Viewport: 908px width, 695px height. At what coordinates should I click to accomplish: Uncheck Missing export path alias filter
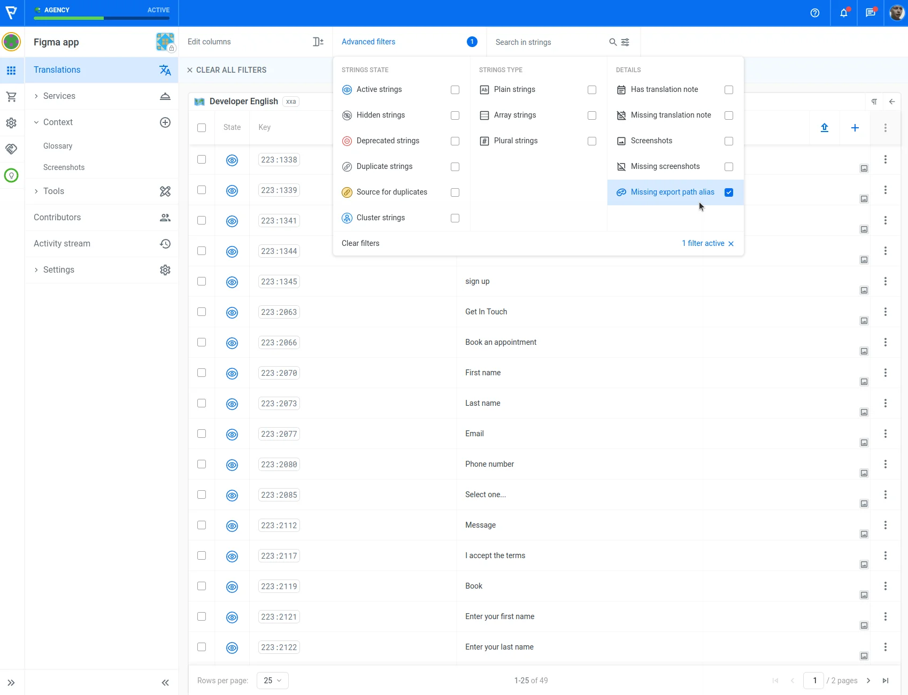click(728, 192)
